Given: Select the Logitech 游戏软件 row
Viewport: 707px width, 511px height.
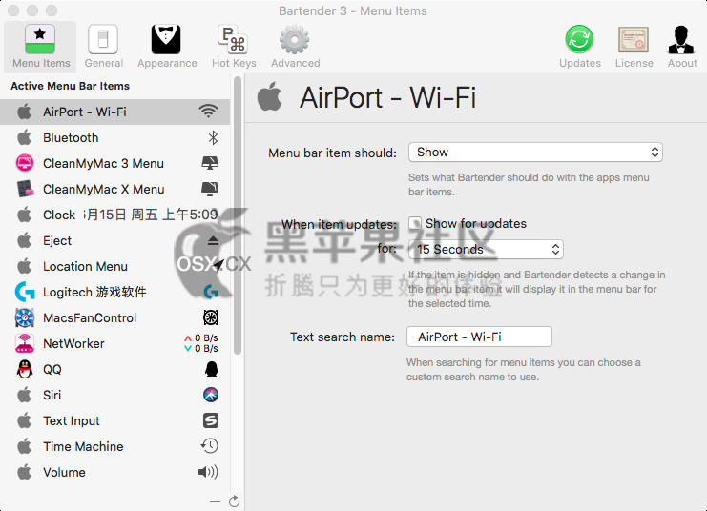Looking at the screenshot, I should [115, 292].
